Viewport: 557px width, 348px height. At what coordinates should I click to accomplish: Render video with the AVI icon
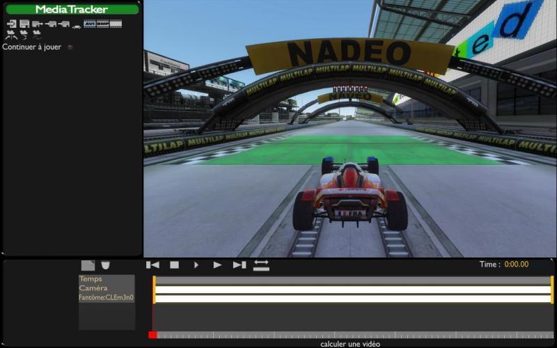90,24
